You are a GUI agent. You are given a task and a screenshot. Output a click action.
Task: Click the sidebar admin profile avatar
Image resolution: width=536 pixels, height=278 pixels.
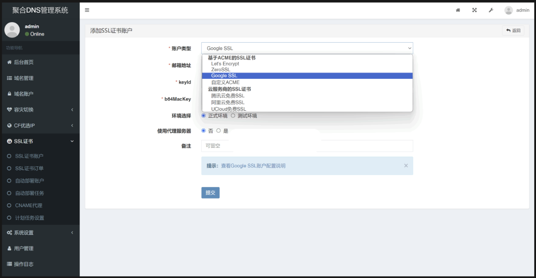(12, 30)
